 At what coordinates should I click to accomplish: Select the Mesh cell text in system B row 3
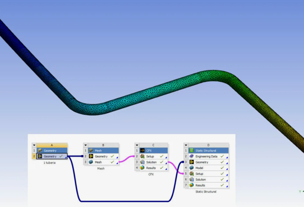coord(98,162)
